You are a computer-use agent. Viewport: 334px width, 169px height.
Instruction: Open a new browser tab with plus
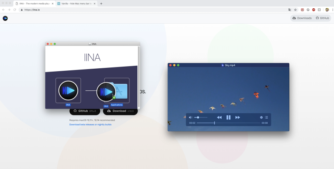(101, 4)
